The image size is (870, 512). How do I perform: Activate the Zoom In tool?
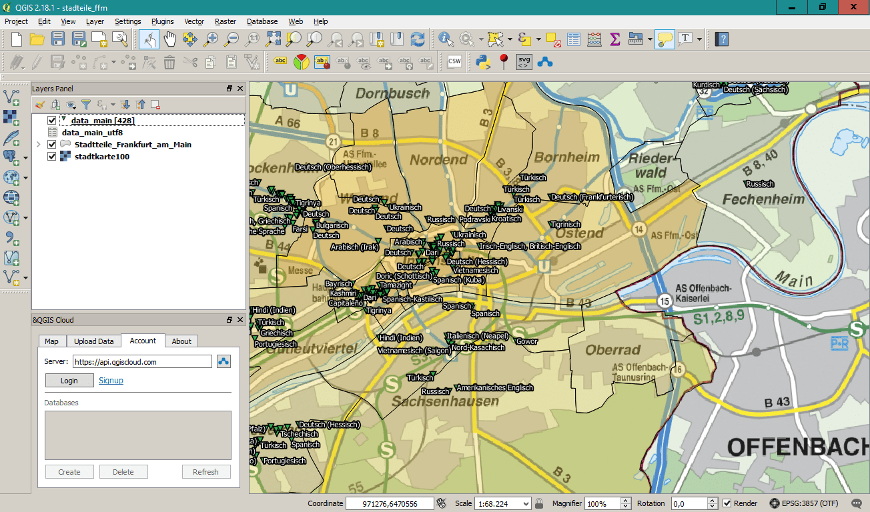coord(210,39)
